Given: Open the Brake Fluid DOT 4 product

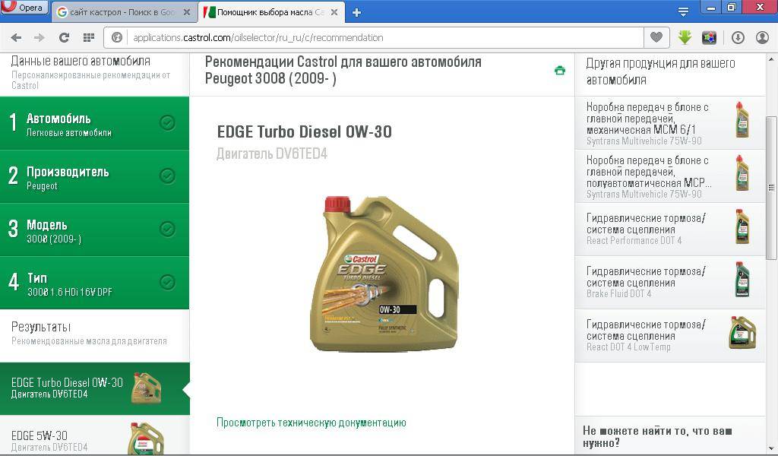Looking at the screenshot, I should (669, 282).
